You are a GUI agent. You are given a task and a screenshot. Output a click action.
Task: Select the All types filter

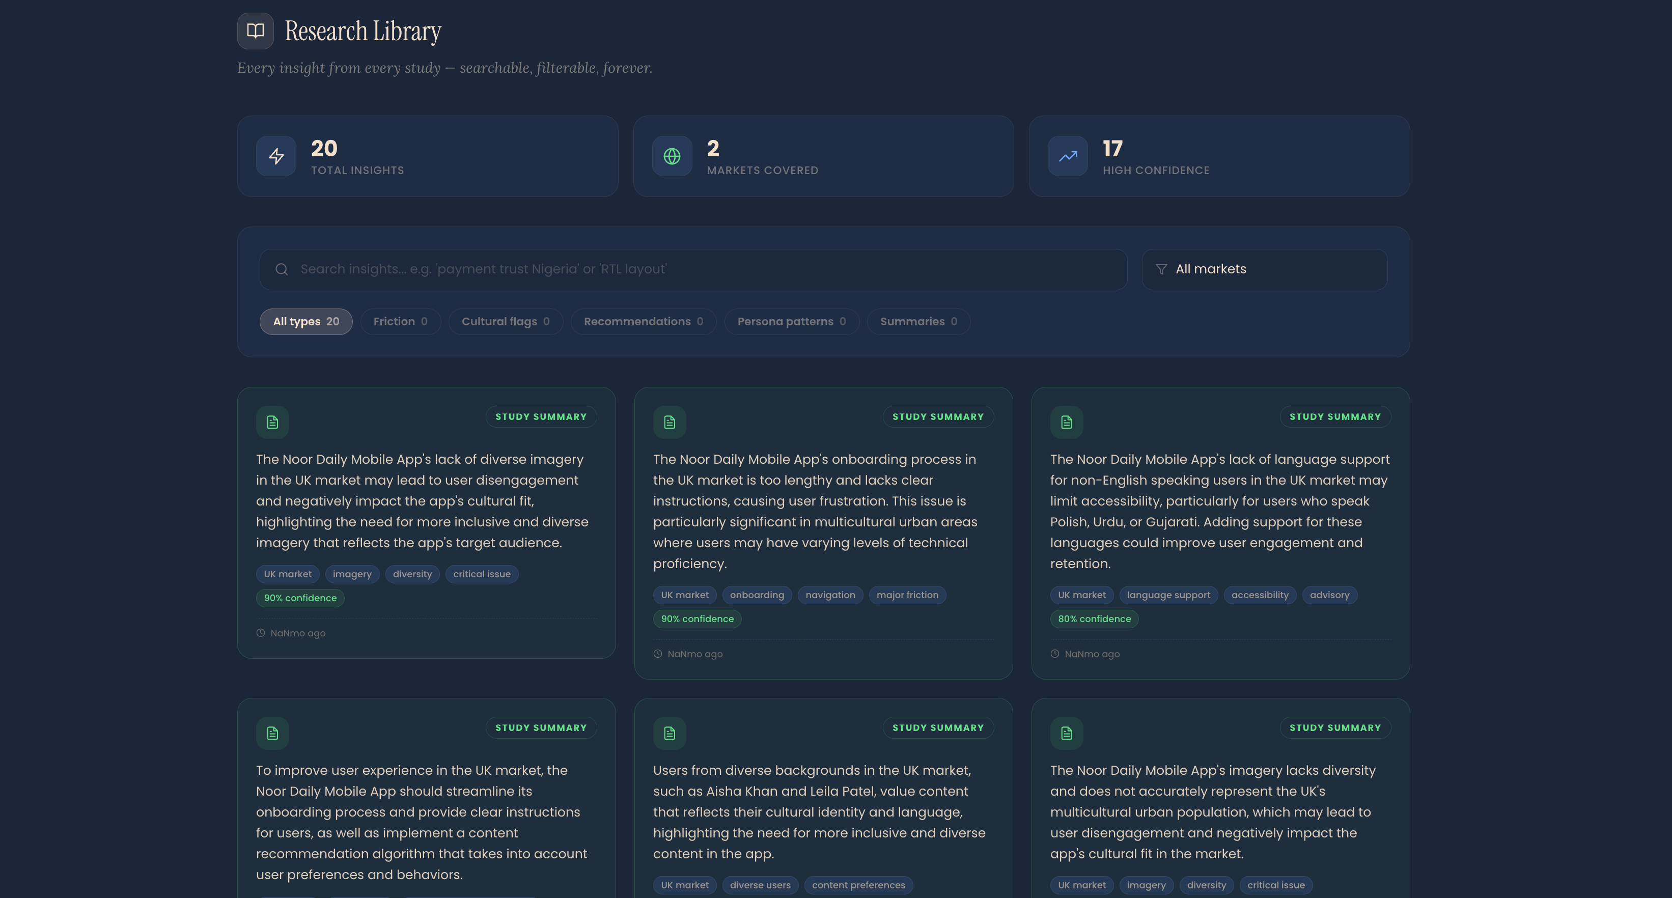305,322
